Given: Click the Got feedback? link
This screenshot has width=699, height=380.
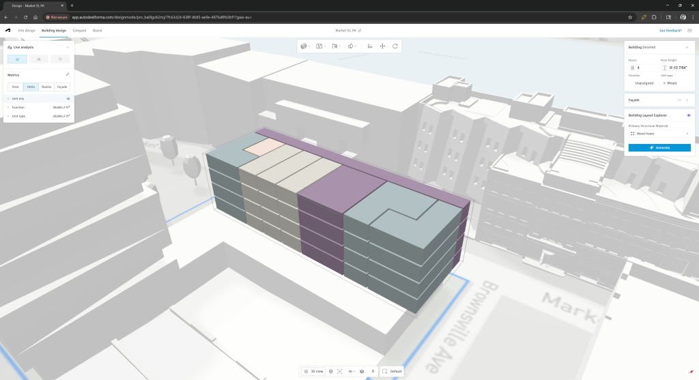Looking at the screenshot, I should 670,31.
